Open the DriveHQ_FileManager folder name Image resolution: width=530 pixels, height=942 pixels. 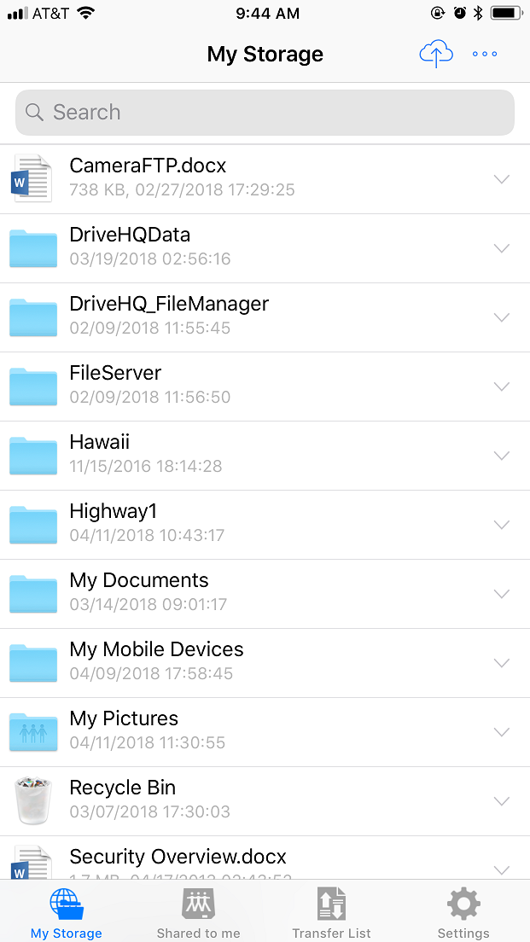click(169, 304)
